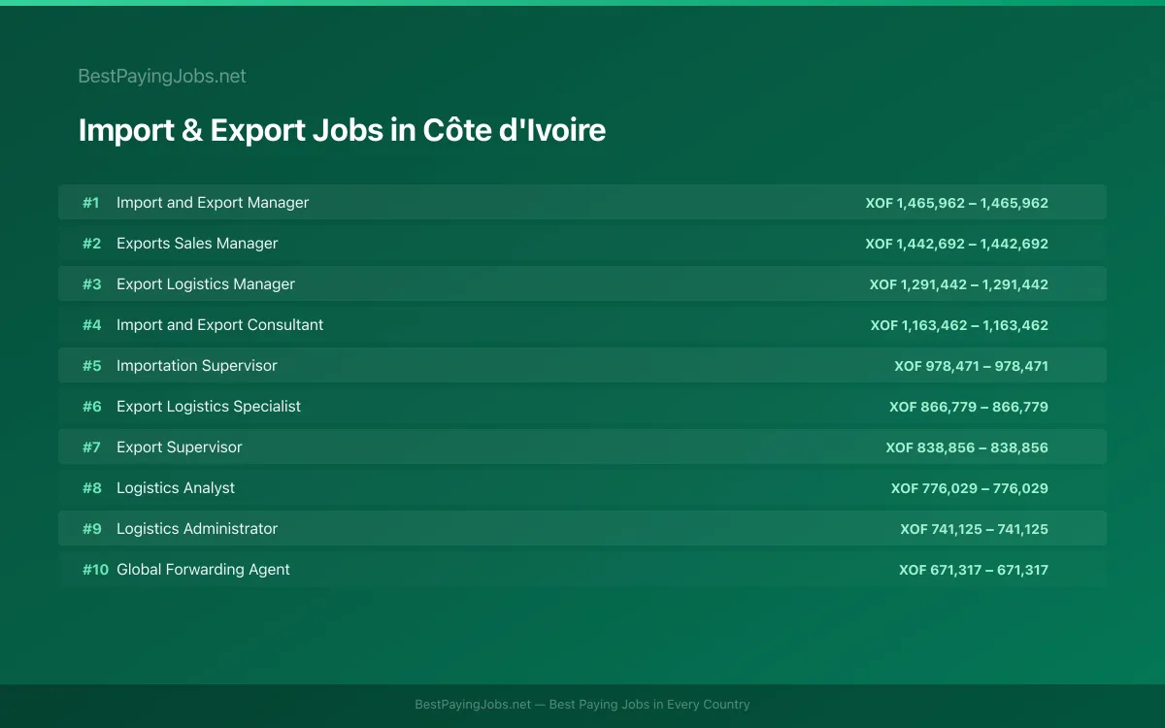The image size is (1165, 728).
Task: Click the #5 rank number
Action: [x=91, y=366]
